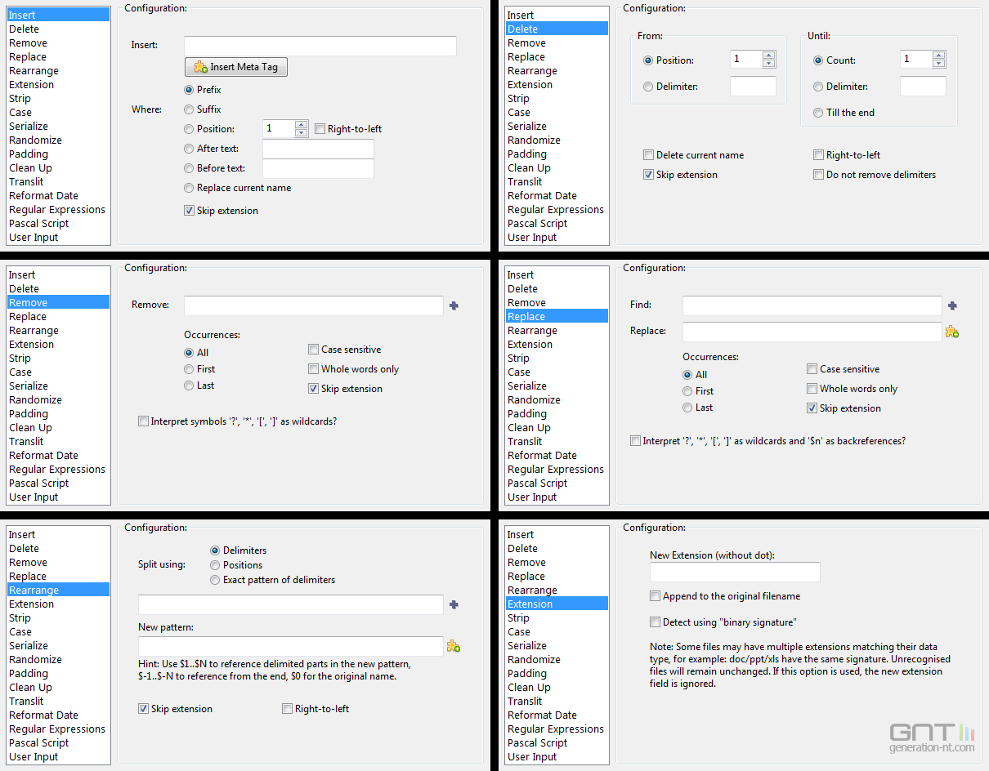Image resolution: width=989 pixels, height=771 pixels.
Task: Click the meta tag icon next to New pattern
Action: point(454,646)
